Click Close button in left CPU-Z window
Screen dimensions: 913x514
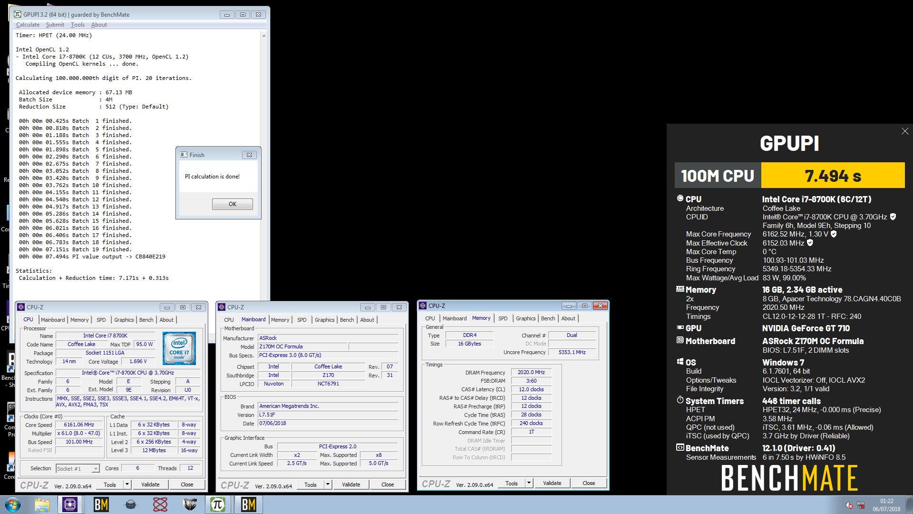(x=187, y=484)
